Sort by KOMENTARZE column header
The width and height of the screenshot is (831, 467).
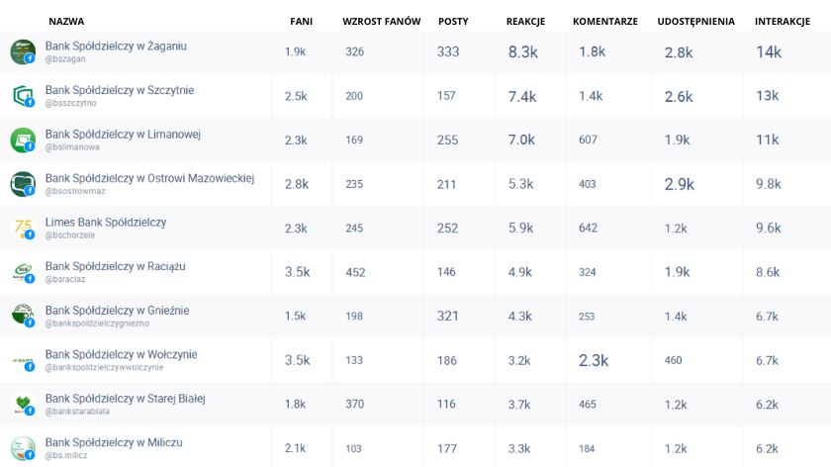(604, 21)
